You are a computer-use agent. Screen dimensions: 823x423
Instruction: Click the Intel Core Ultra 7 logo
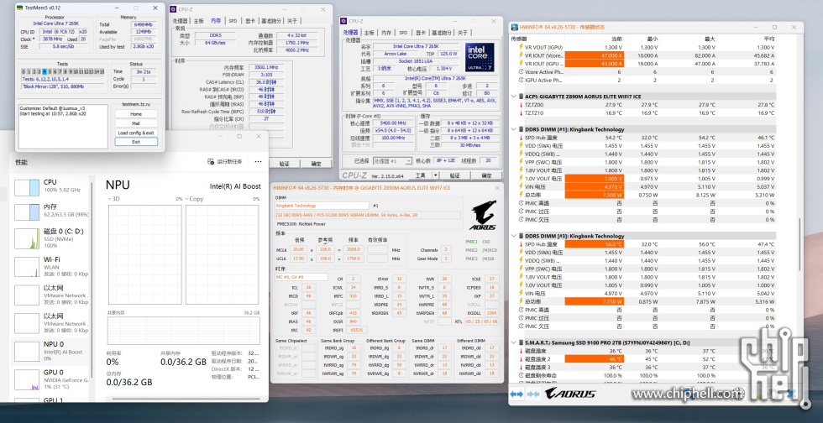pos(480,57)
